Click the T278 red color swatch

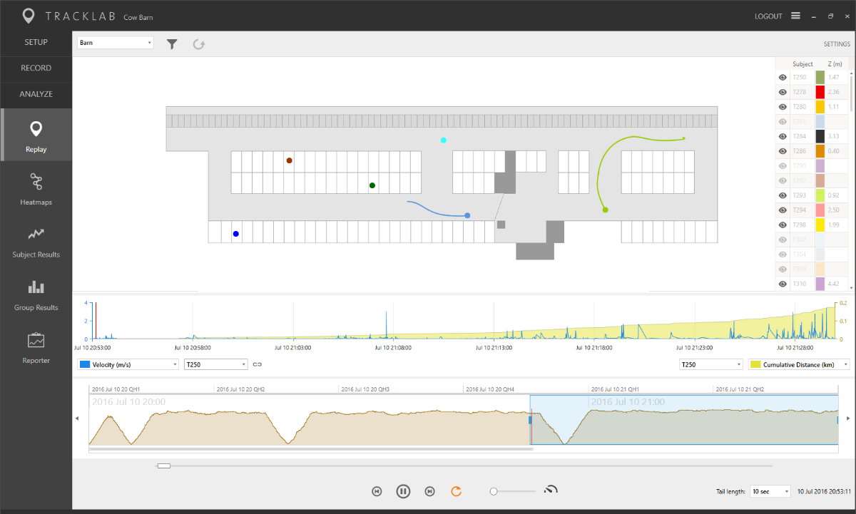pyautogui.click(x=821, y=91)
